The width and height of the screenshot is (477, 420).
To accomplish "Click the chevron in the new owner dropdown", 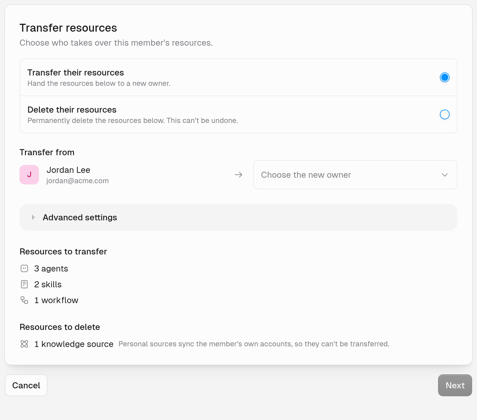I will click(445, 175).
